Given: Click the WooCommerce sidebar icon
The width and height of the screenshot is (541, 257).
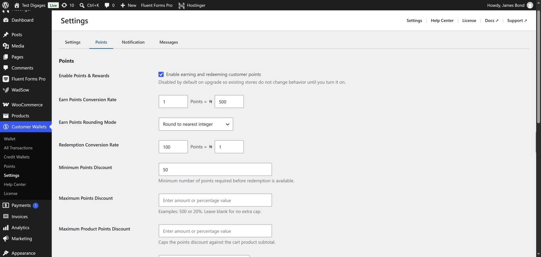Looking at the screenshot, I should [x=6, y=104].
